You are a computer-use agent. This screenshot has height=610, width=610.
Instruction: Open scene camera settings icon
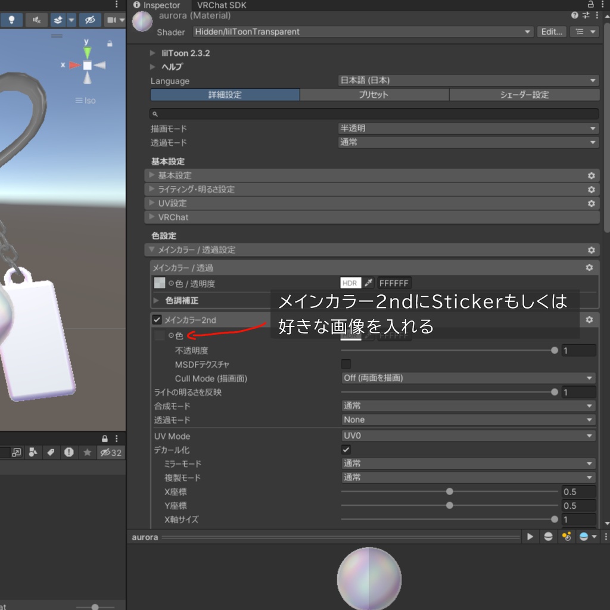click(x=111, y=20)
